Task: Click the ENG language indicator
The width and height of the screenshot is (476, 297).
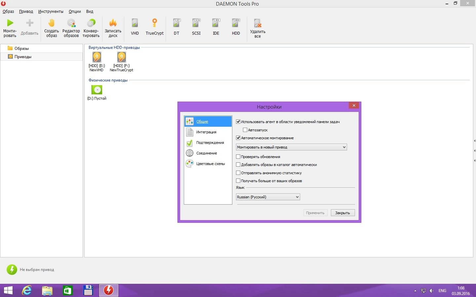Action: tap(442, 291)
